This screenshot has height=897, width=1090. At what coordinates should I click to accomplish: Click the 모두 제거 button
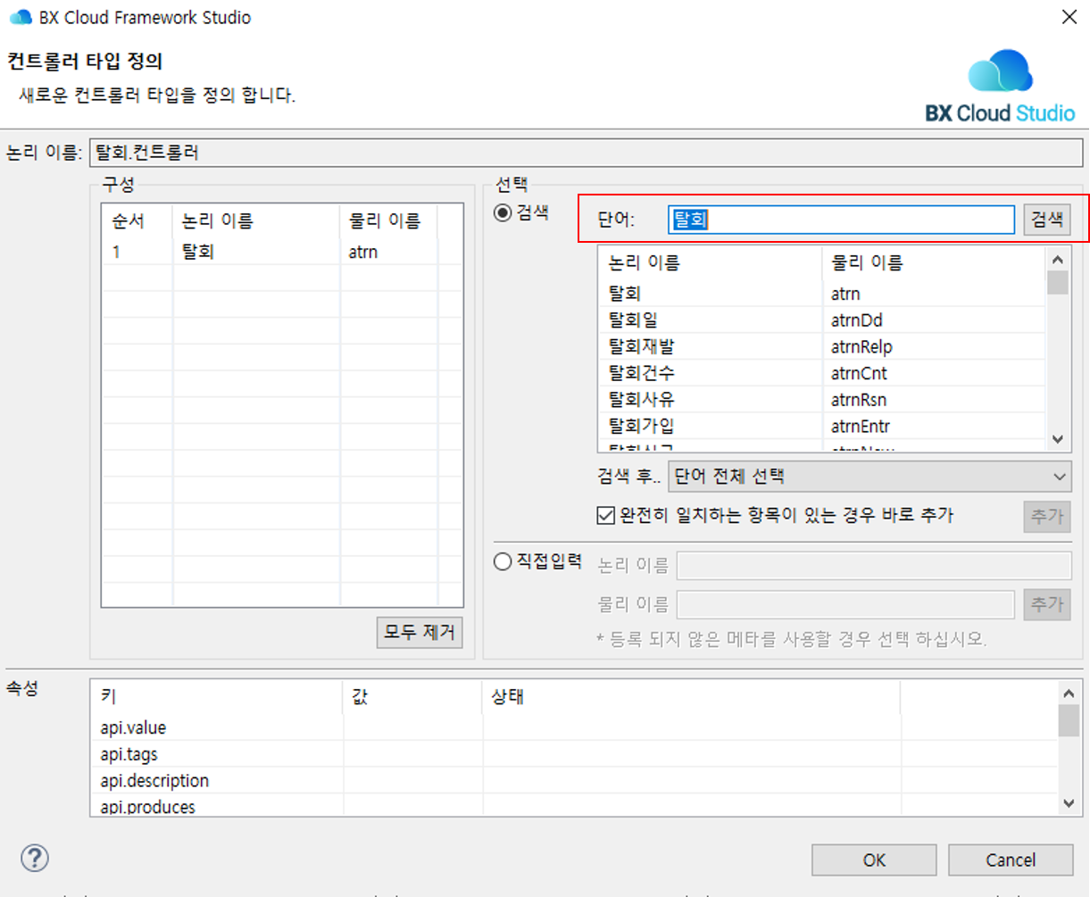(419, 632)
